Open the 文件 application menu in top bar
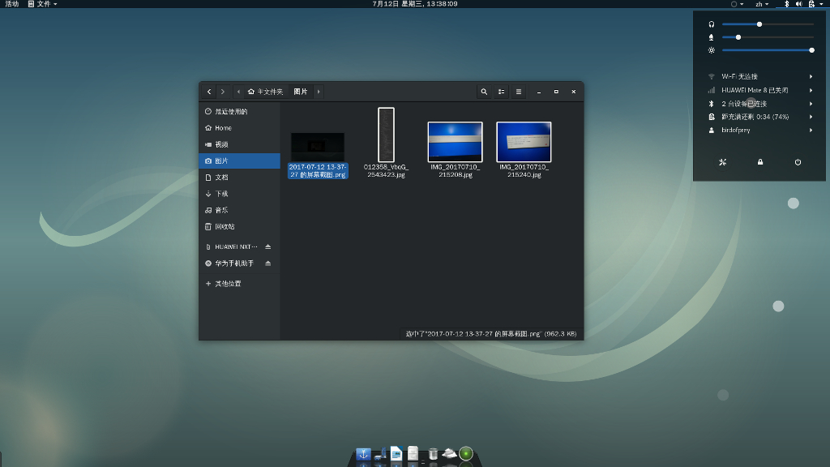Viewport: 830px width, 467px height. coord(42,4)
